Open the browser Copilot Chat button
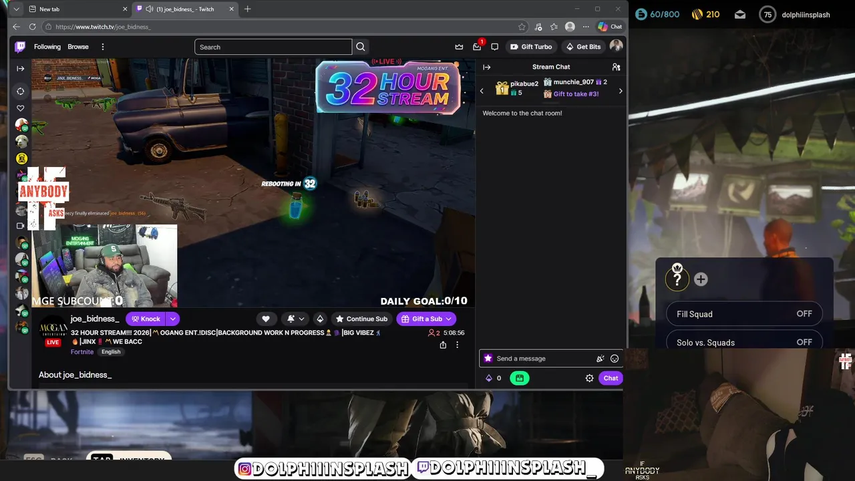 click(x=610, y=27)
